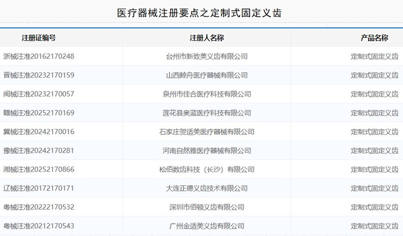The width and height of the screenshot is (403, 236).
Task: Select registration number 湘械注准20252170866
Action: pos(39,170)
